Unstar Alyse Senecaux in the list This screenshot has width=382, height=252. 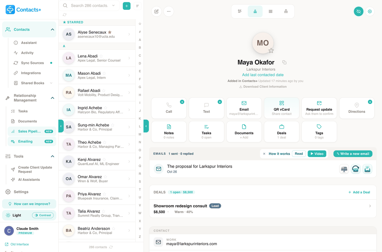[x=110, y=32]
